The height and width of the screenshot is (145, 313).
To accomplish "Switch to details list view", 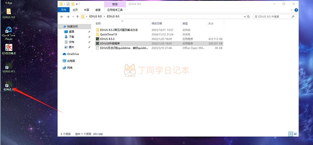I will coord(290,134).
